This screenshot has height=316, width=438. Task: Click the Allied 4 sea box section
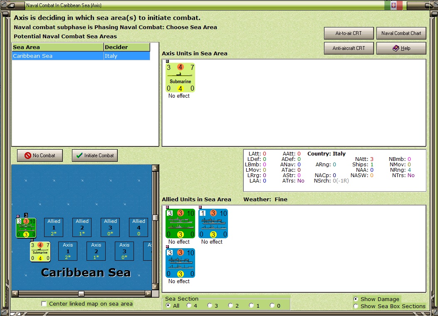pyautogui.click(x=139, y=227)
